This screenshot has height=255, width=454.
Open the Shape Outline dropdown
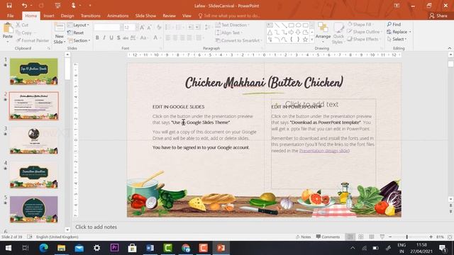point(364,31)
